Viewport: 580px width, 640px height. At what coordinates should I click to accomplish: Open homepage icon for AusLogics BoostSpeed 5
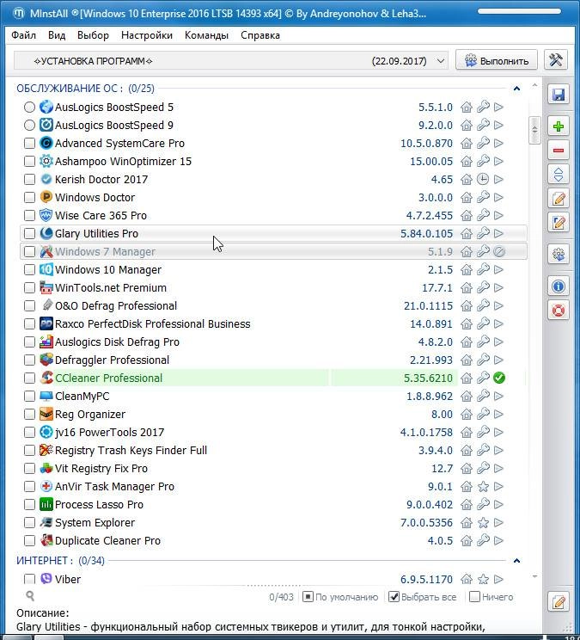(467, 108)
